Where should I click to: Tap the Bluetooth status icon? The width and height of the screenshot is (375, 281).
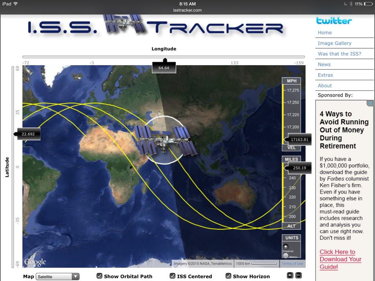click(x=351, y=4)
